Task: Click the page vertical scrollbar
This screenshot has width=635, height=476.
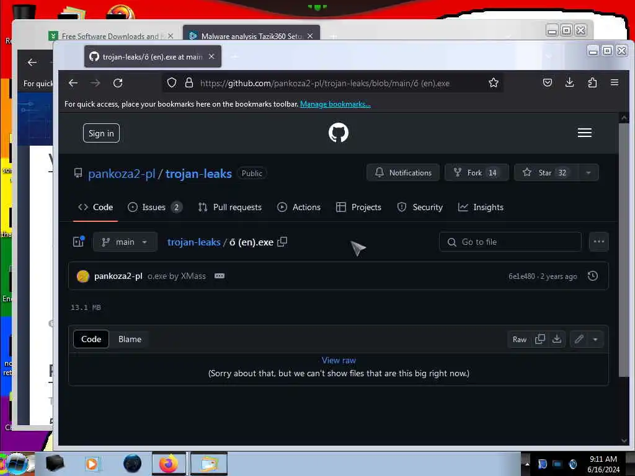Action: tap(624, 250)
